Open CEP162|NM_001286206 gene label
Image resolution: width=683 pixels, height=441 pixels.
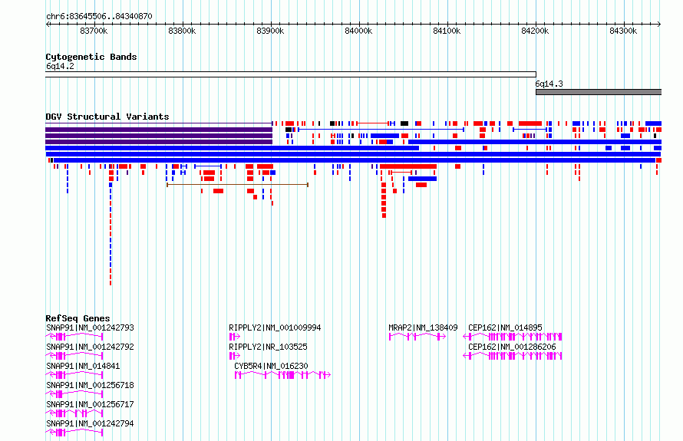point(513,347)
